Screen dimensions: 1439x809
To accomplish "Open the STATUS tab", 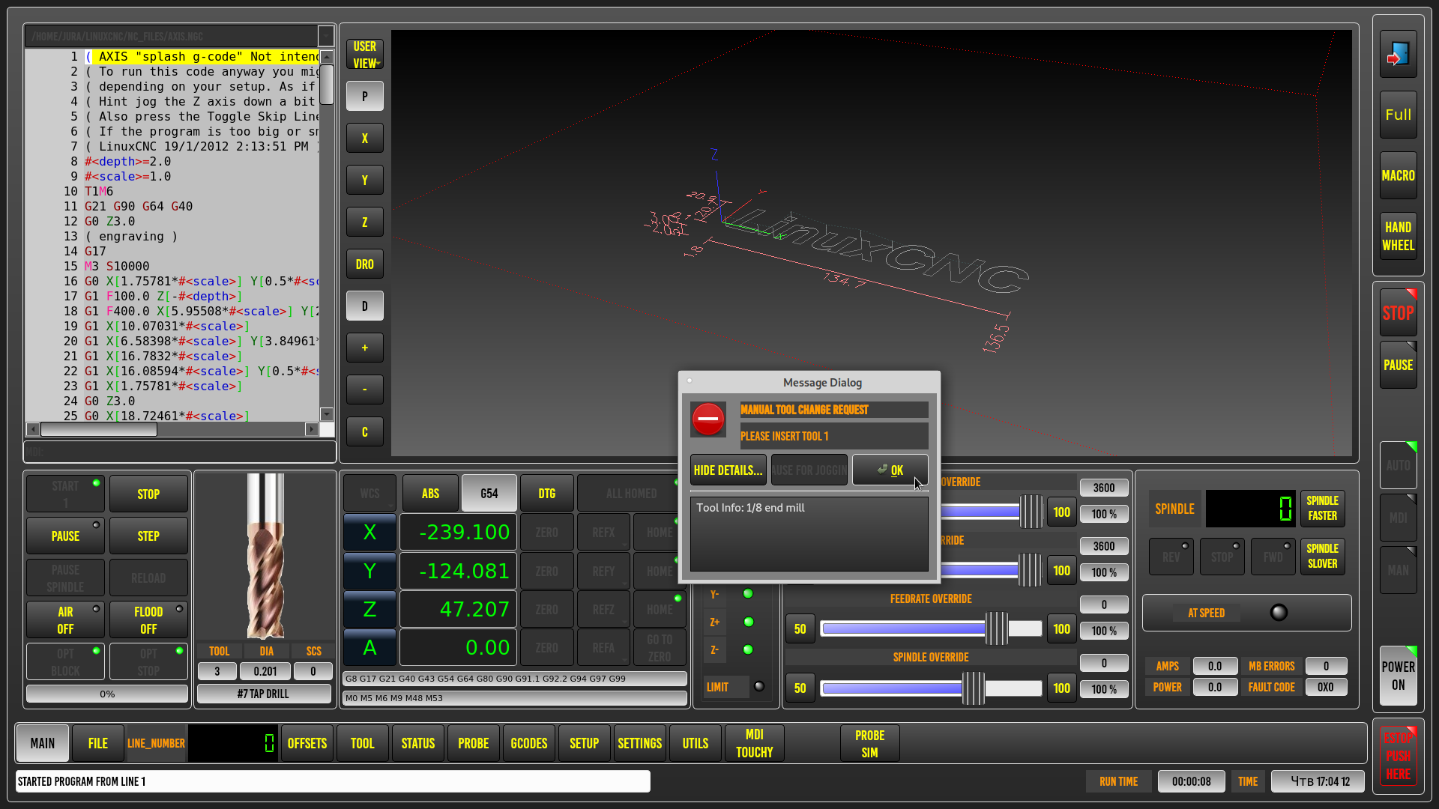I will pos(418,744).
